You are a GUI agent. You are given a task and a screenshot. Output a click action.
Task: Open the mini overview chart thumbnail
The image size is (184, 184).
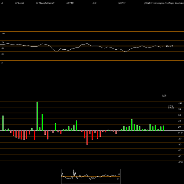coord(91,176)
